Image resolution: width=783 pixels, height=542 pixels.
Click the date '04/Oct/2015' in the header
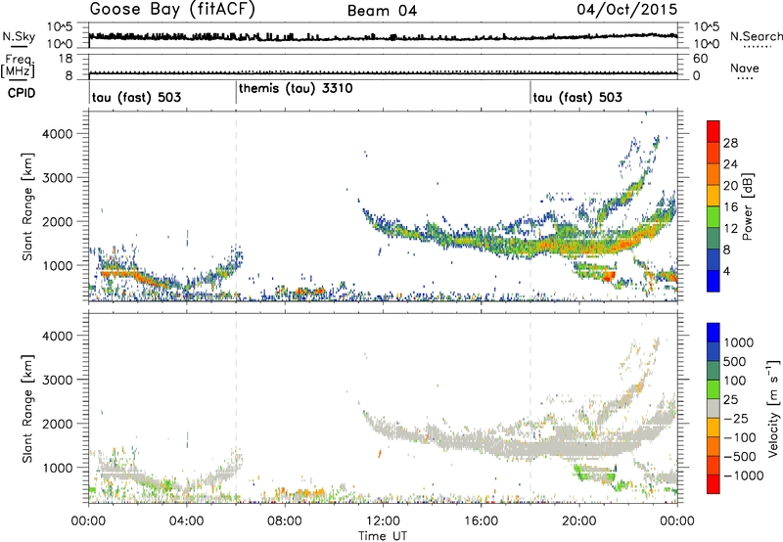pos(626,10)
